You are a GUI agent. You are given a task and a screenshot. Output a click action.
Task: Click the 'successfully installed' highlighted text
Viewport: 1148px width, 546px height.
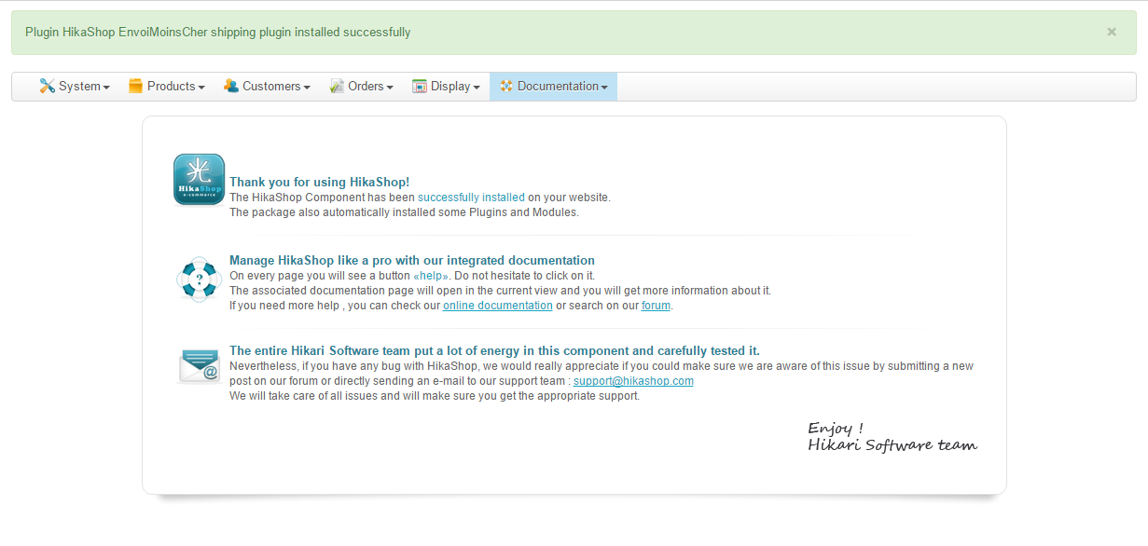[471, 198]
